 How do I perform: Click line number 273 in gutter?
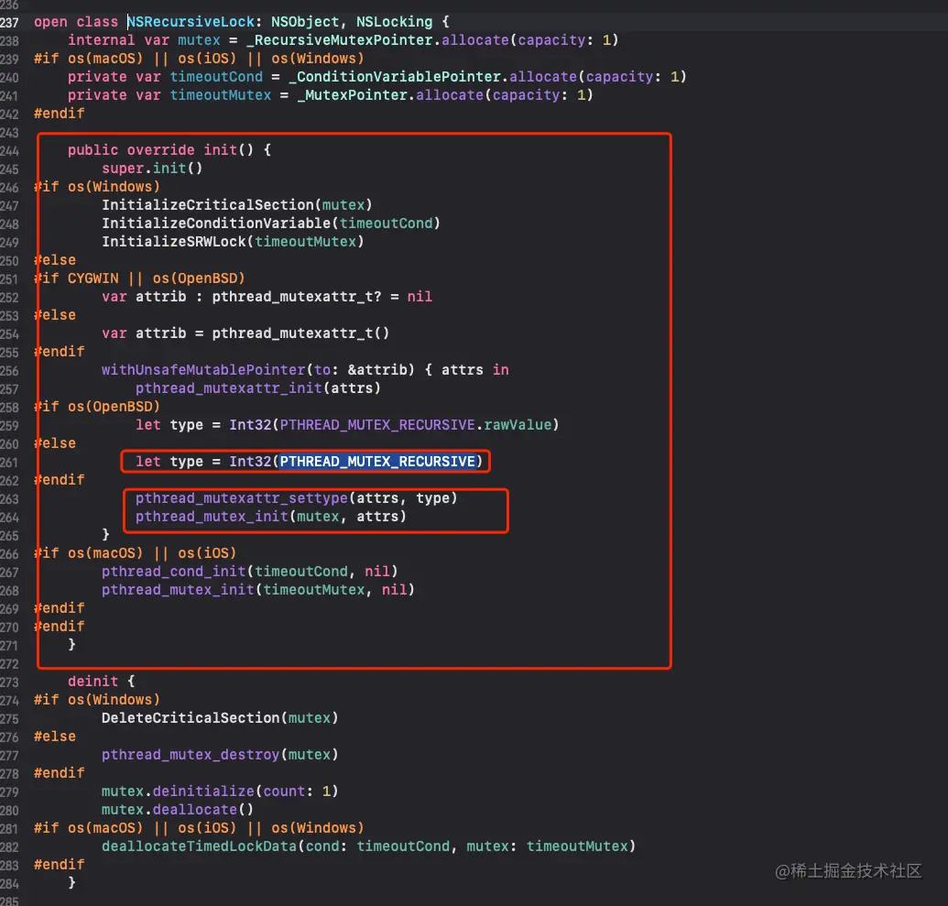(10, 682)
